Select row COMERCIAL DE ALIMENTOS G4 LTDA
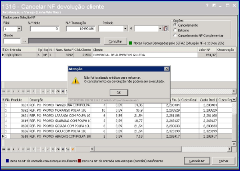Viewport: 240px width, 171px height. (119, 55)
